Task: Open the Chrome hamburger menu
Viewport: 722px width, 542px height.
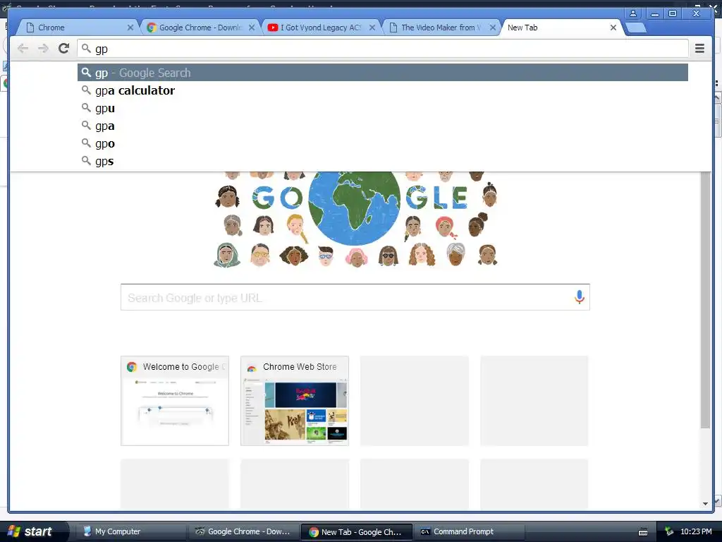Action: [699, 49]
